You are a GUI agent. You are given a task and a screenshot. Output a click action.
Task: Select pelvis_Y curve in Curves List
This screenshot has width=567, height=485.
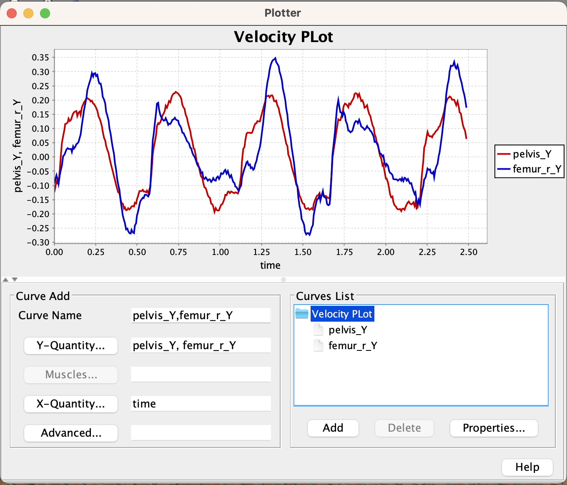(348, 330)
